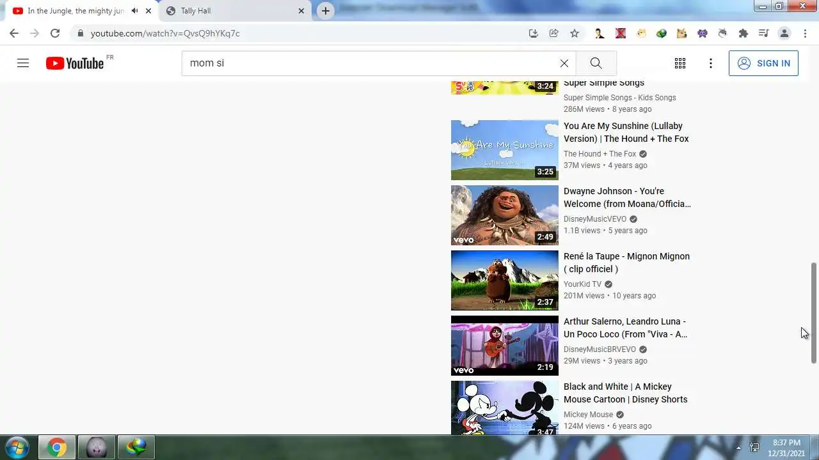Open The Hound + The Fox channel
This screenshot has height=460, width=819.
pos(600,154)
